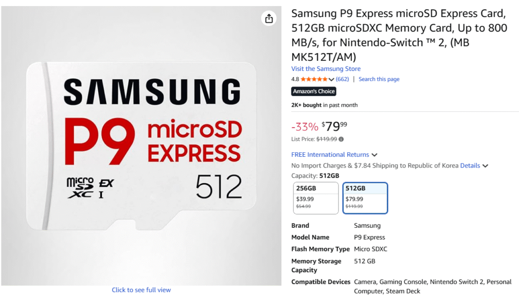This screenshot has height=299, width=519.
Task: Expand the shipping Details chevron
Action: (x=485, y=165)
